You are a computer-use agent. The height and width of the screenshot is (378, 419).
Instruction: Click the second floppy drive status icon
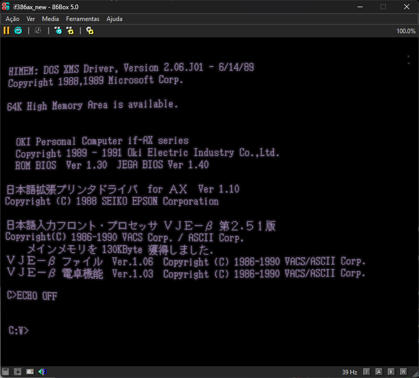(17, 371)
